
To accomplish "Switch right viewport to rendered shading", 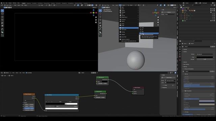I will pos(175,5).
